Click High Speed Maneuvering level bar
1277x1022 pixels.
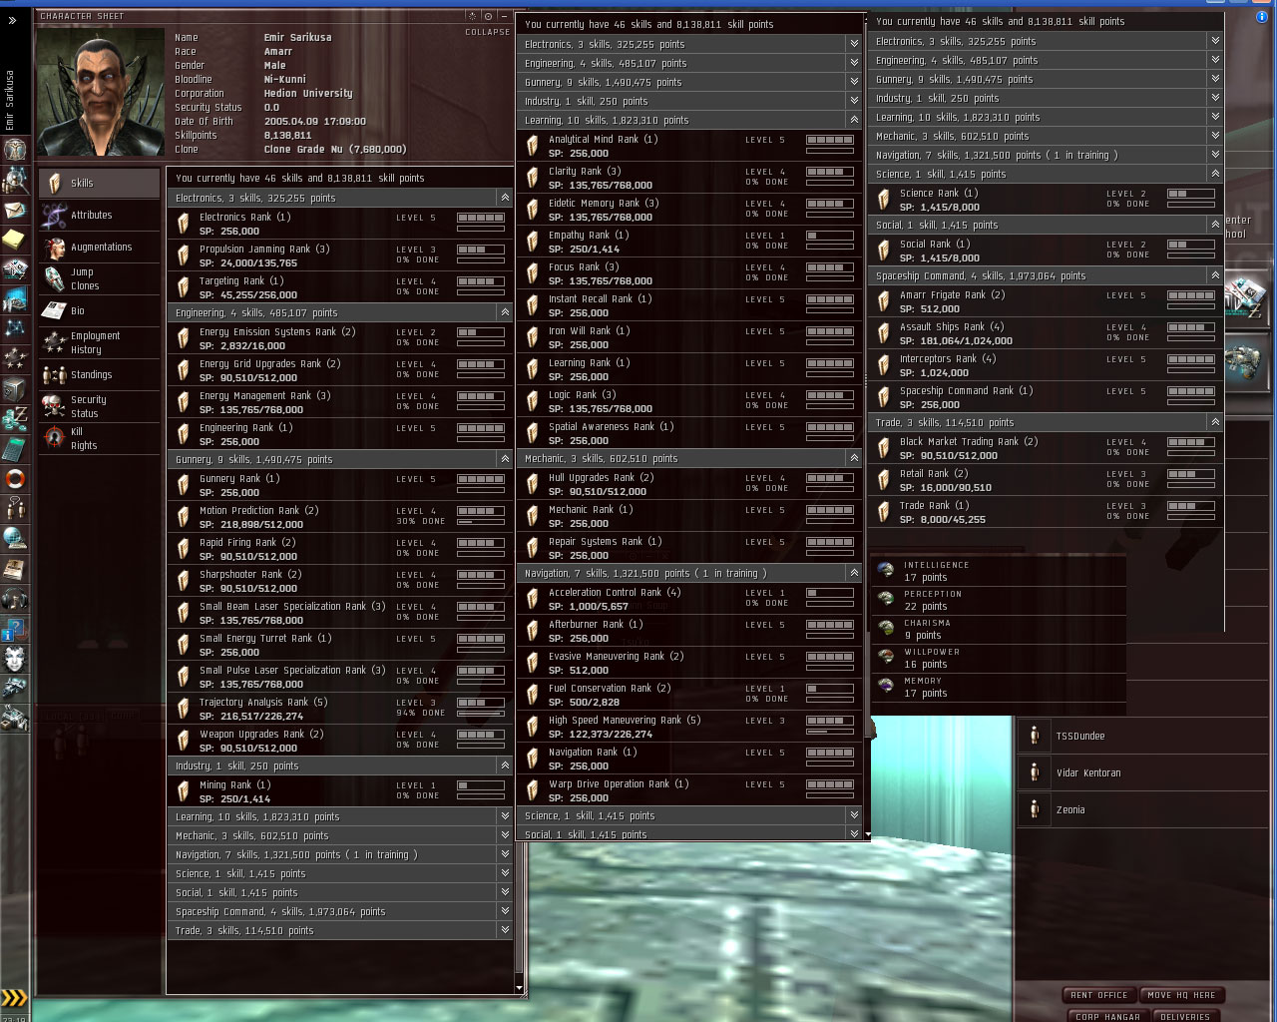pyautogui.click(x=830, y=721)
